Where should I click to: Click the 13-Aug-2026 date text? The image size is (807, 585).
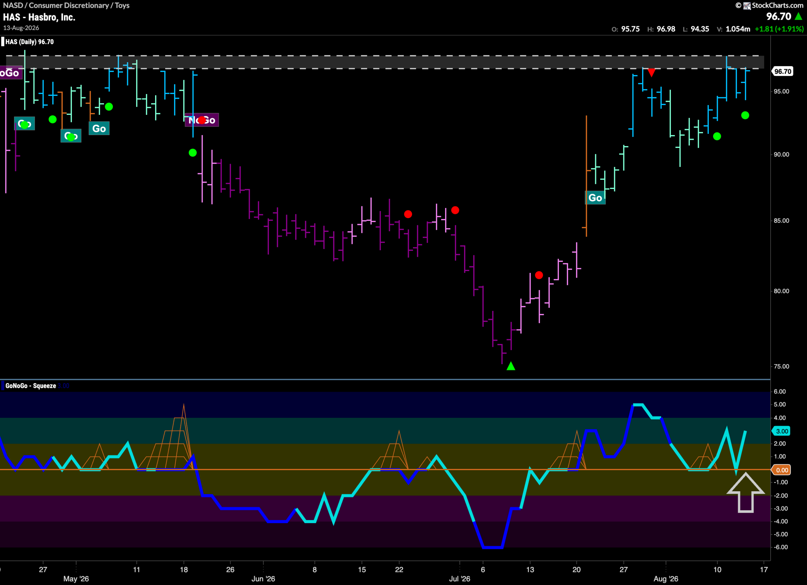pyautogui.click(x=21, y=28)
